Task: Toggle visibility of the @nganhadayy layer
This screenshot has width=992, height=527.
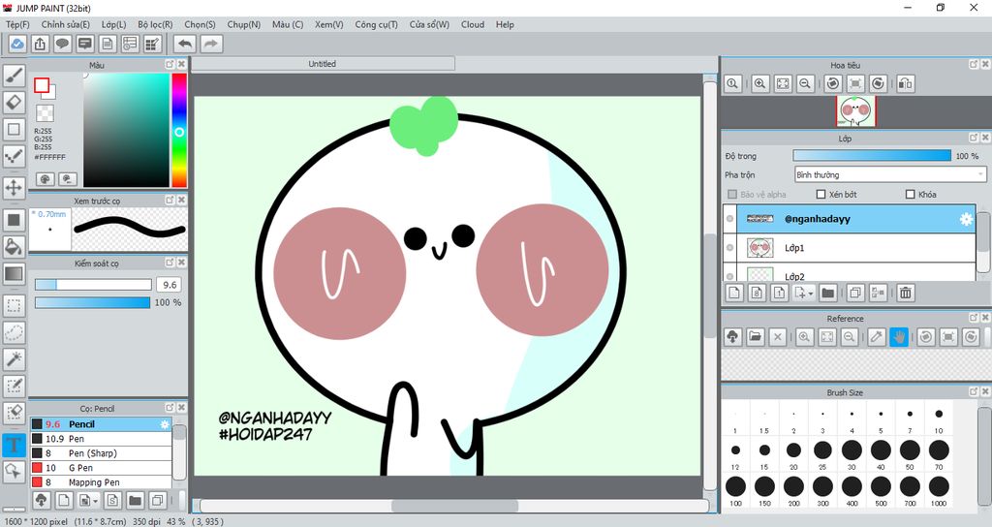Action: [x=729, y=218]
